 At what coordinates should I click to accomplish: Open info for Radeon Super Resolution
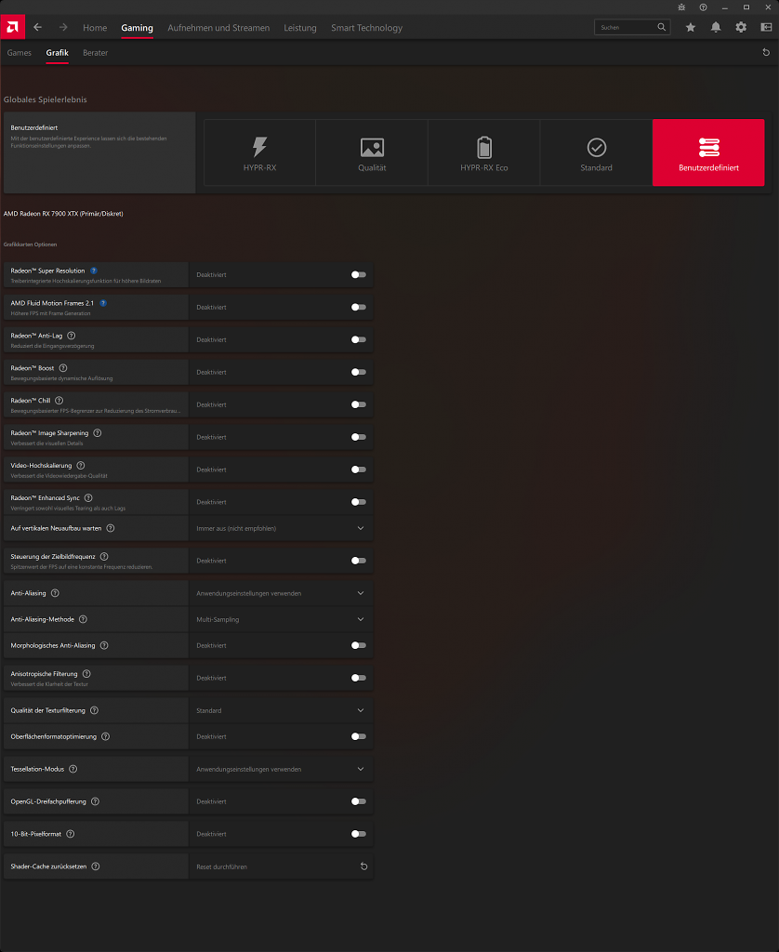94,271
